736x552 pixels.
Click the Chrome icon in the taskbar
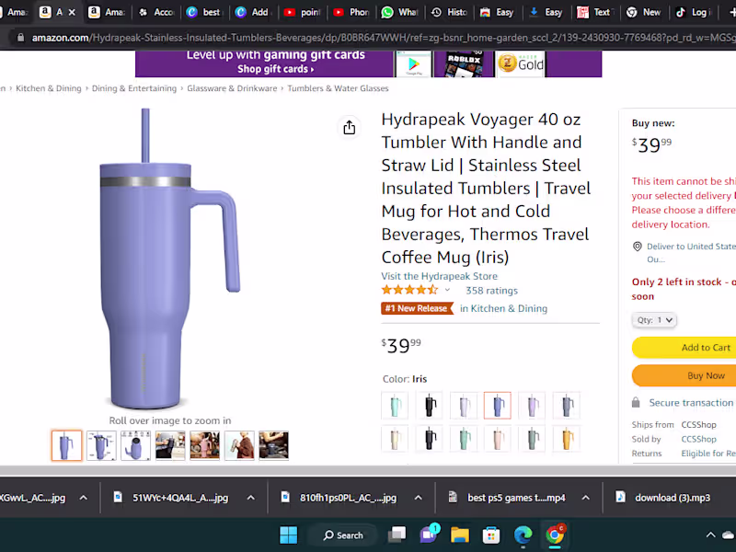pyautogui.click(x=555, y=535)
